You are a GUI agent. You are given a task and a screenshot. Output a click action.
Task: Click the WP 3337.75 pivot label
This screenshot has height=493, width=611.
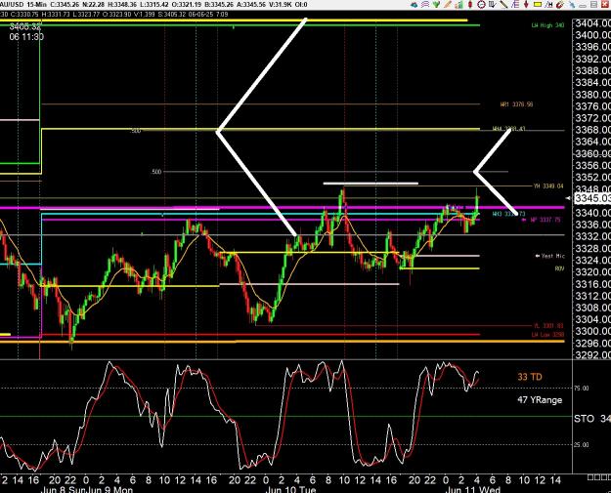pos(546,220)
